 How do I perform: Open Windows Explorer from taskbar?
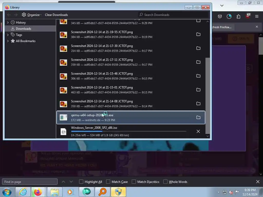55,192
